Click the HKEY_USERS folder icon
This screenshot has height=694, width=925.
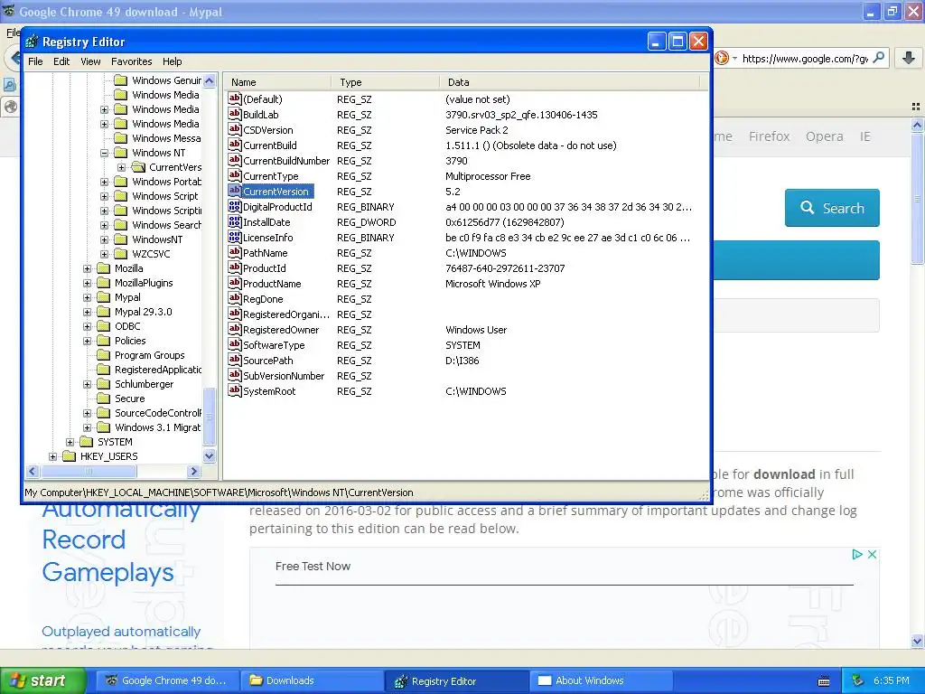(x=69, y=456)
